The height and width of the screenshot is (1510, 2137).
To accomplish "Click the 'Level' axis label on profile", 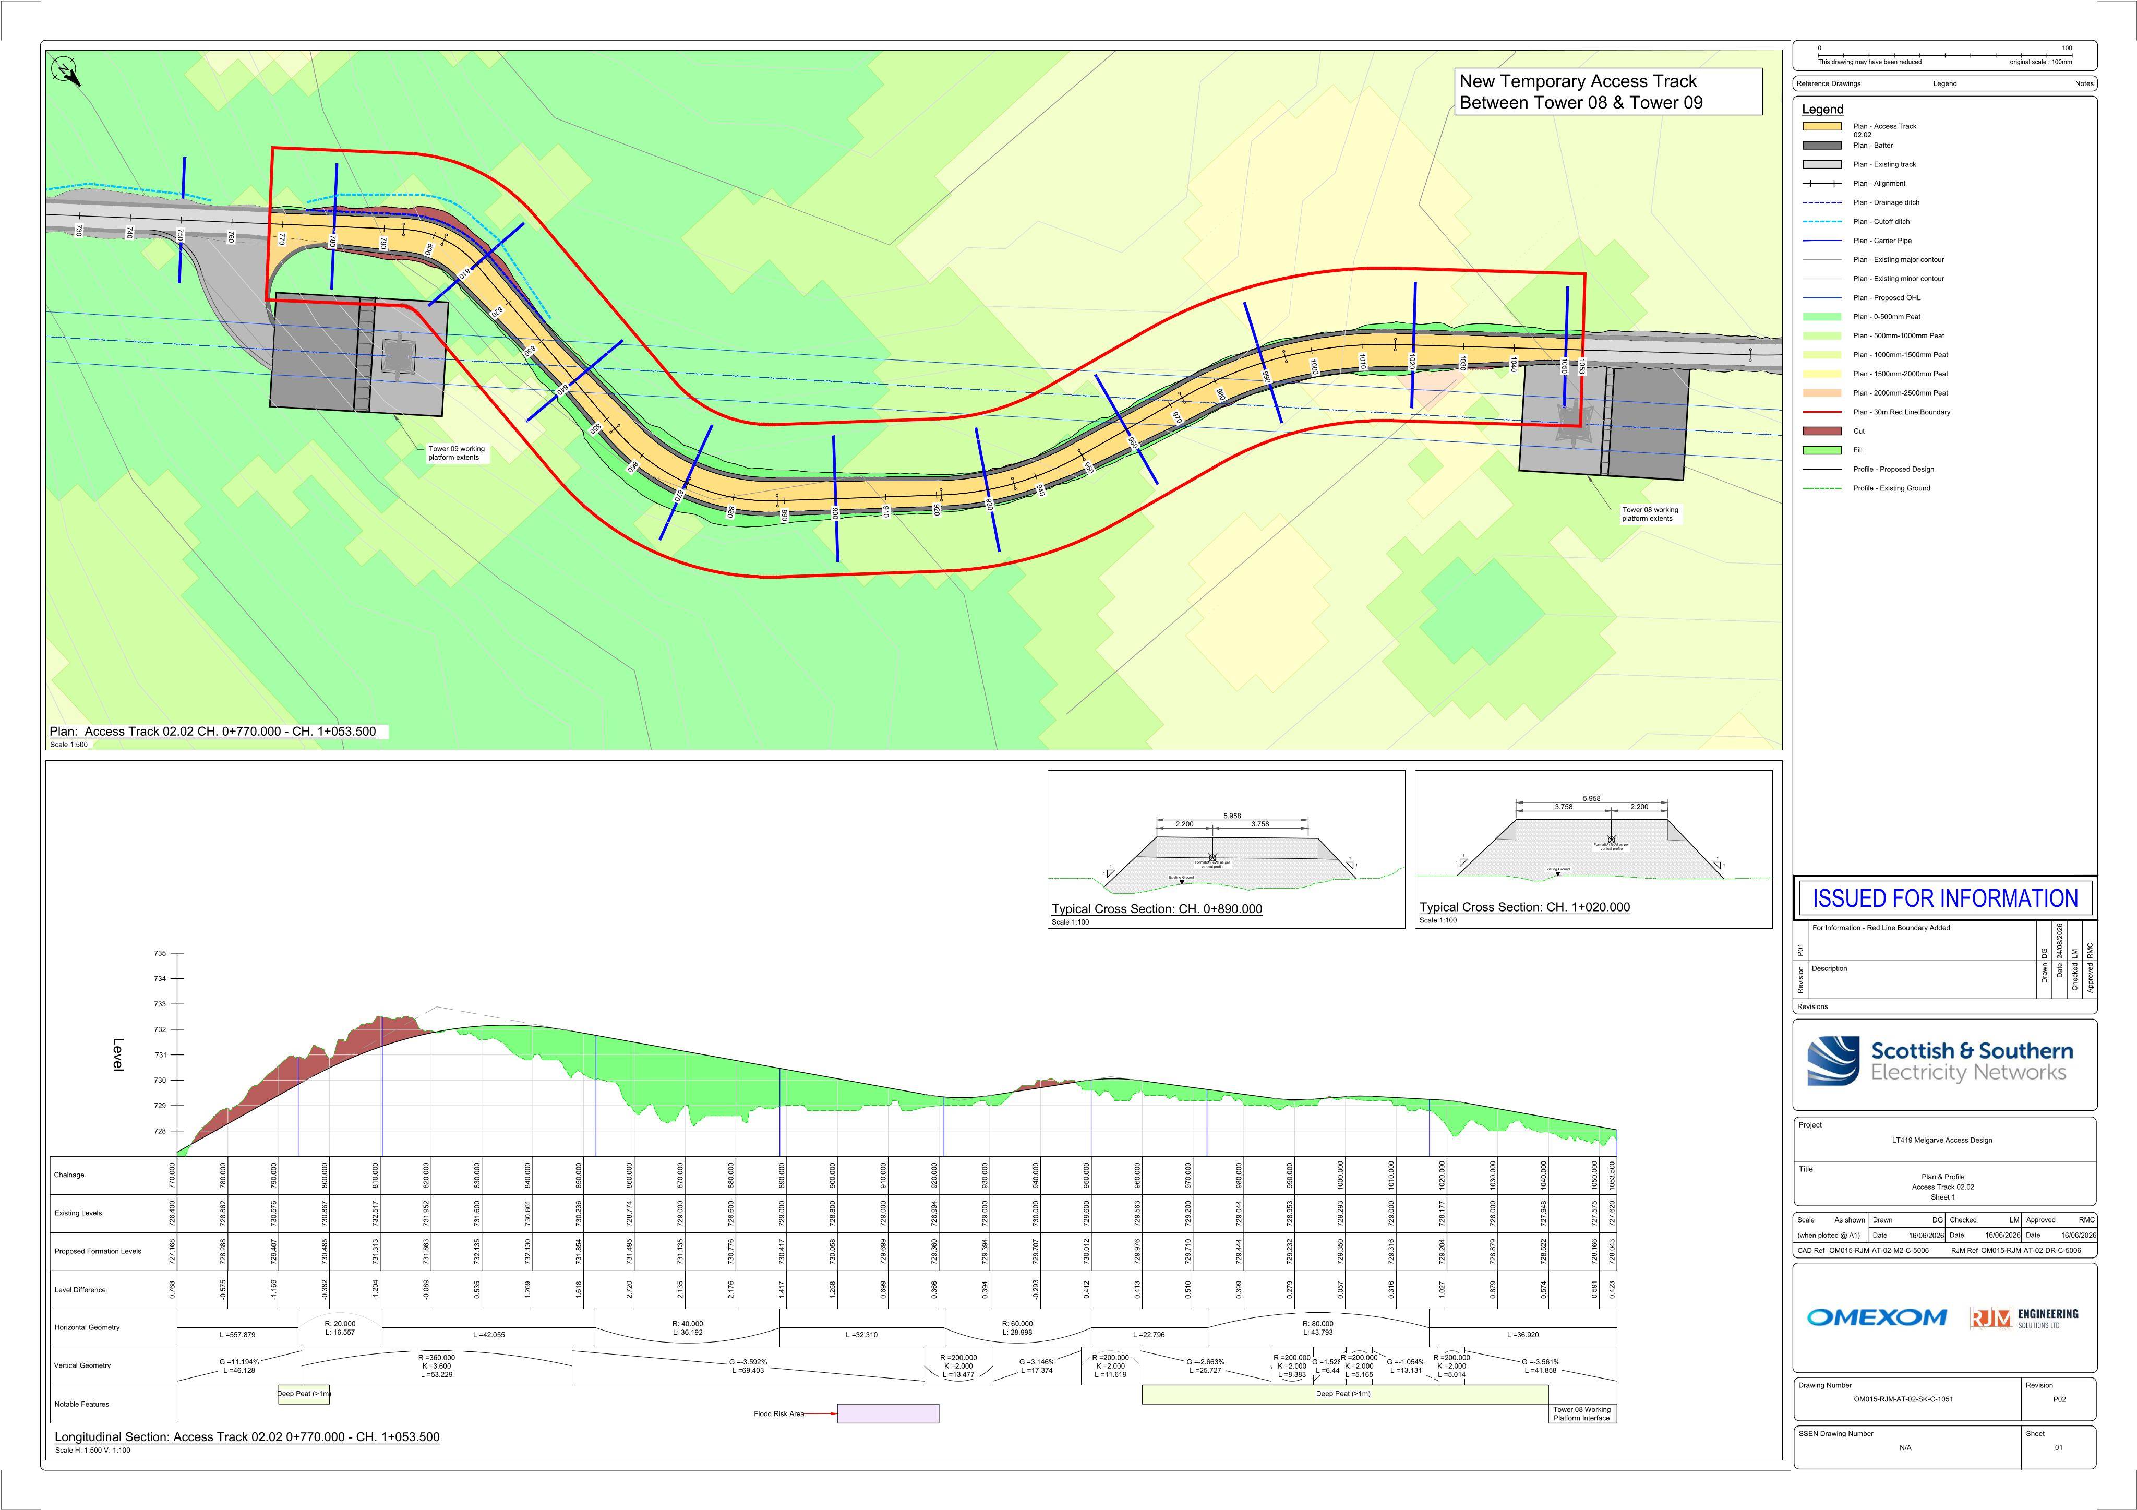I will point(117,1055).
